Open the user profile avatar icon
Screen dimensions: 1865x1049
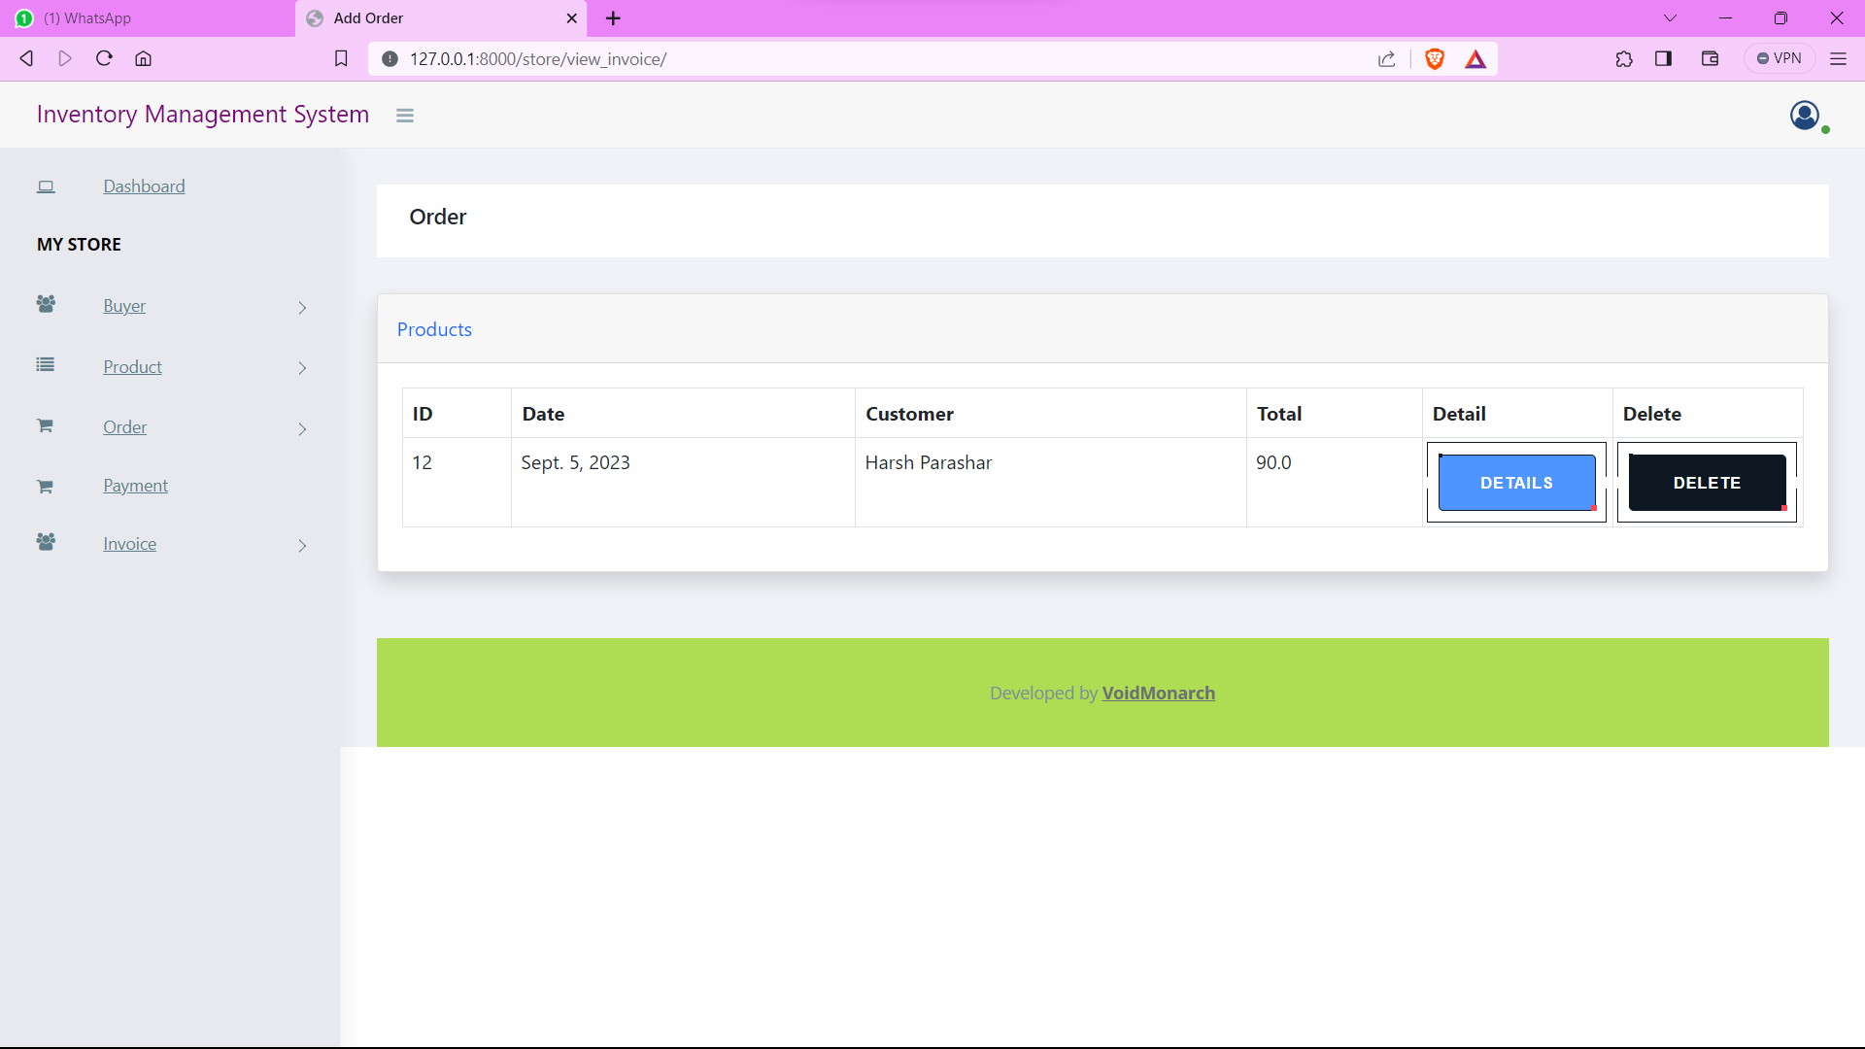1805,116
